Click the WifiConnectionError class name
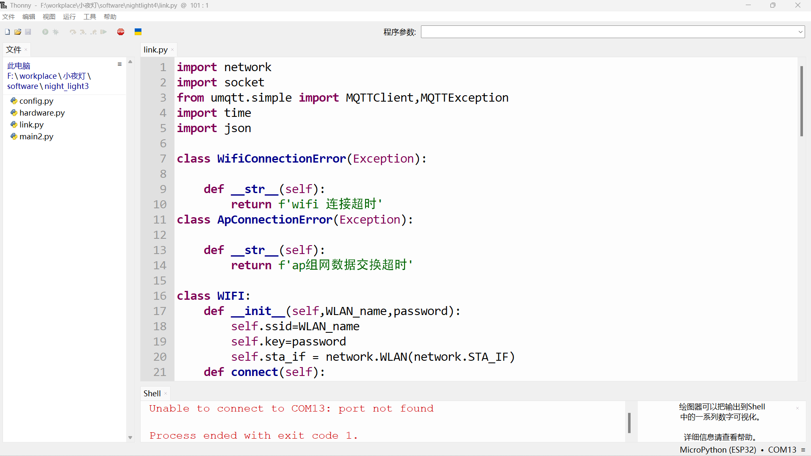 point(282,159)
